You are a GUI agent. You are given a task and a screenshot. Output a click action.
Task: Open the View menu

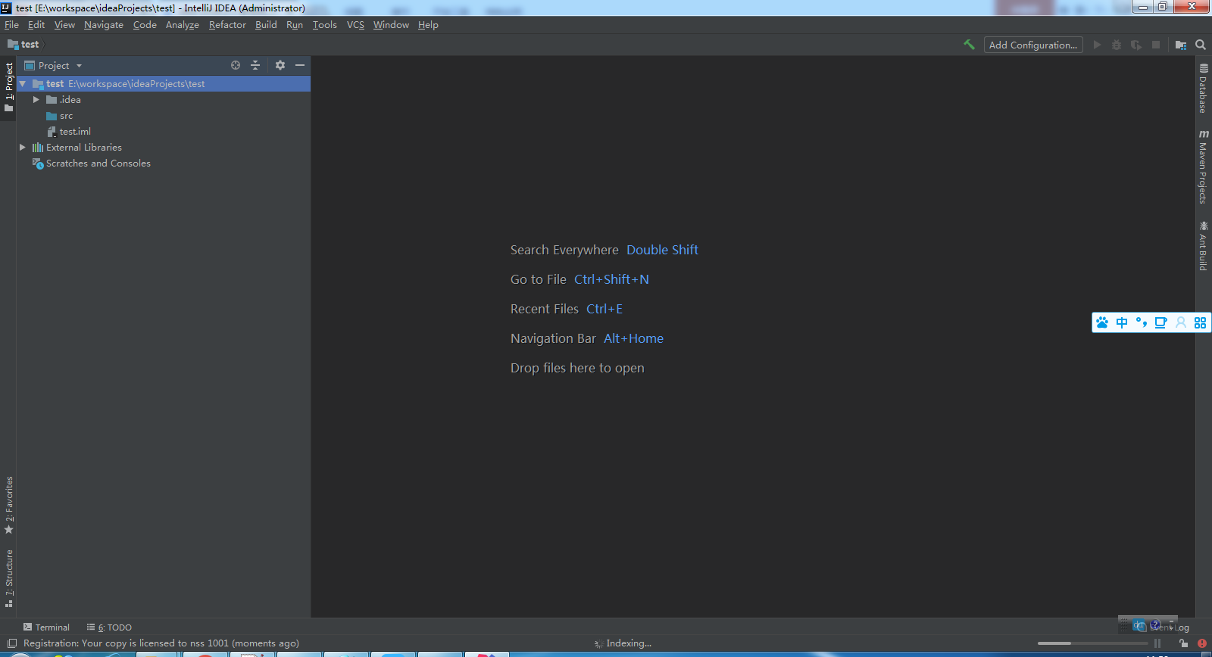click(64, 25)
